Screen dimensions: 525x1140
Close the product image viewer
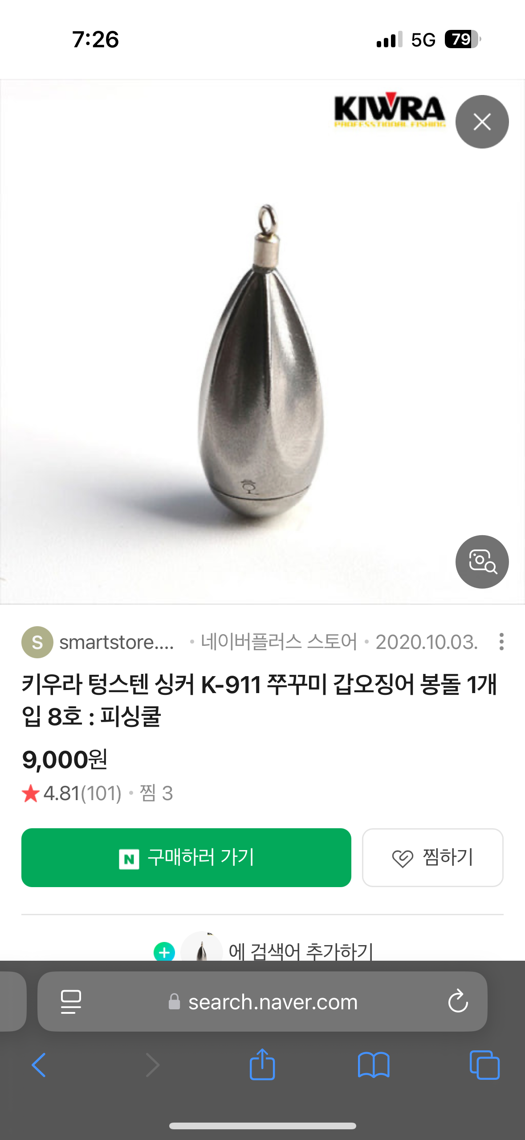482,121
